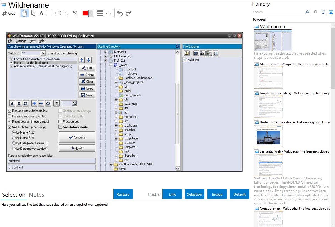Image resolution: width=335 pixels, height=227 pixels.
Task: Select the 'Insert "_" at the beginning' job row
Action: (43, 63)
